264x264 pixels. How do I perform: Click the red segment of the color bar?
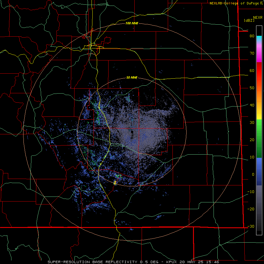click(x=259, y=71)
